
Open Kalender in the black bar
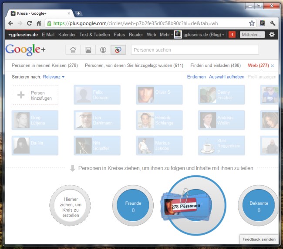tap(67, 35)
